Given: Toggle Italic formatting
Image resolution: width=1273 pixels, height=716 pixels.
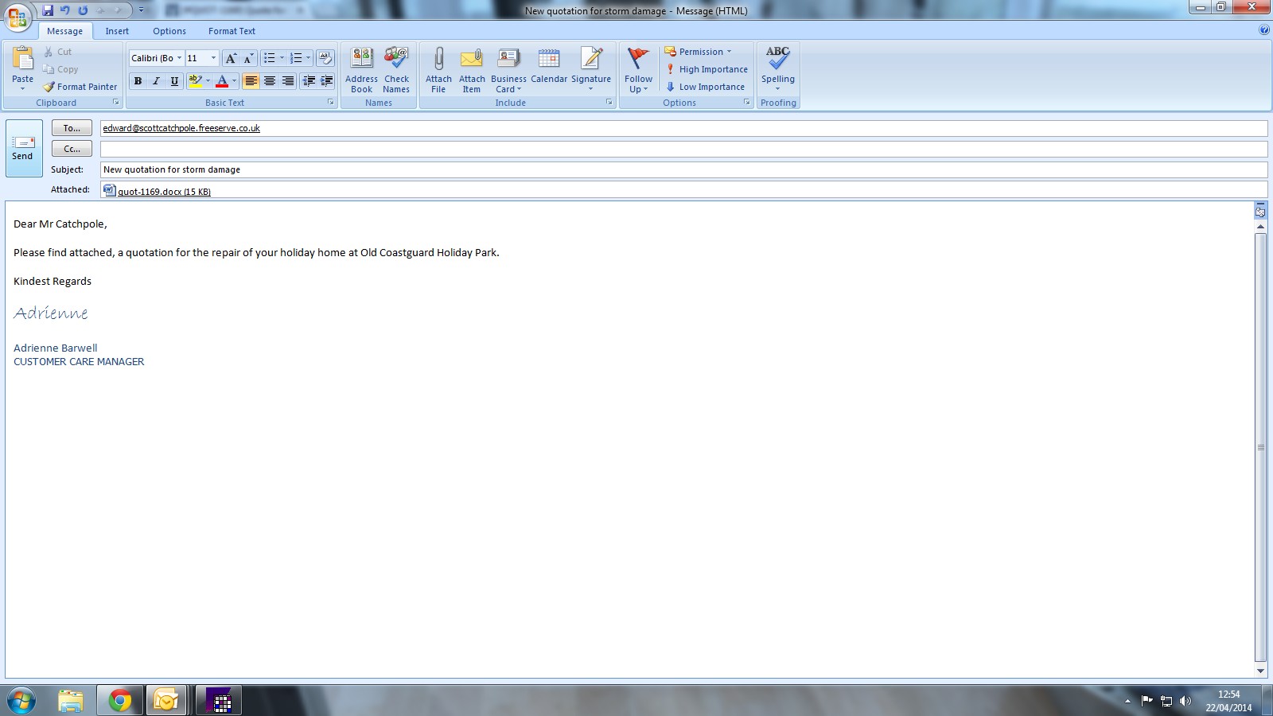Looking at the screenshot, I should pyautogui.click(x=156, y=81).
